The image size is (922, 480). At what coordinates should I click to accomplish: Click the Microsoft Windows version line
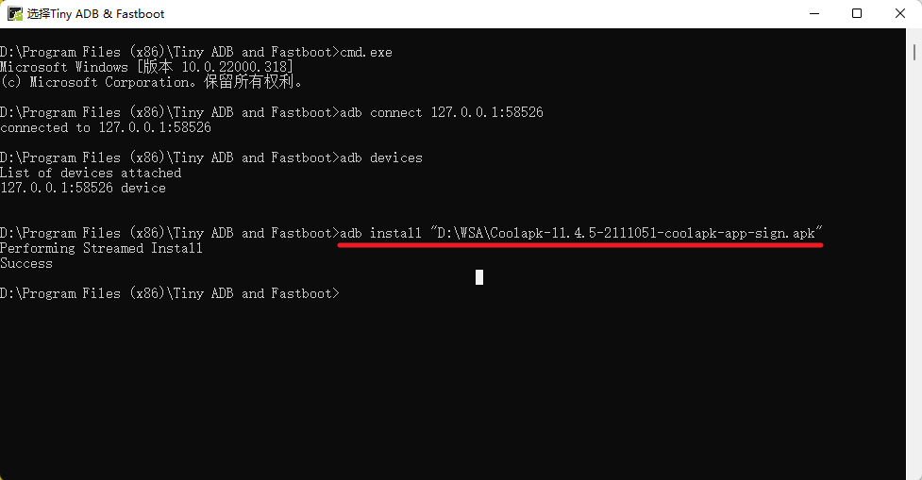[x=146, y=68]
